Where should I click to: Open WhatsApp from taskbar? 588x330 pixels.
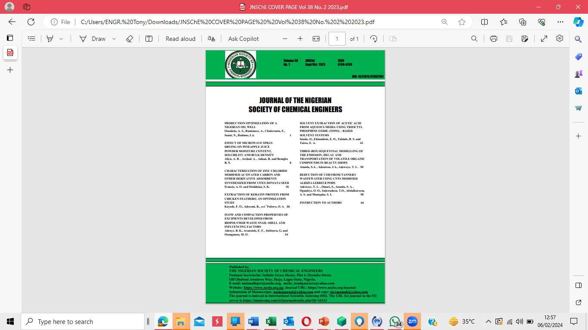click(x=395, y=321)
